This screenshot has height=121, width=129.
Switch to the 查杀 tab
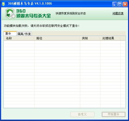click(10, 33)
